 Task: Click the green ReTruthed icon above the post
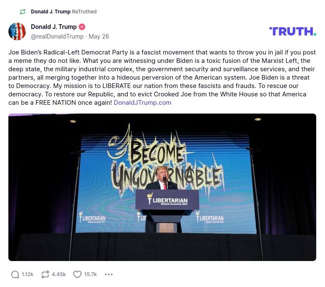click(23, 12)
